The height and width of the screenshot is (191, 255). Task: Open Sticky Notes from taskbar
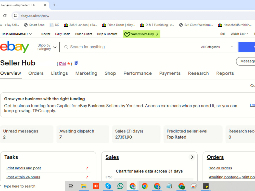coord(206,186)
